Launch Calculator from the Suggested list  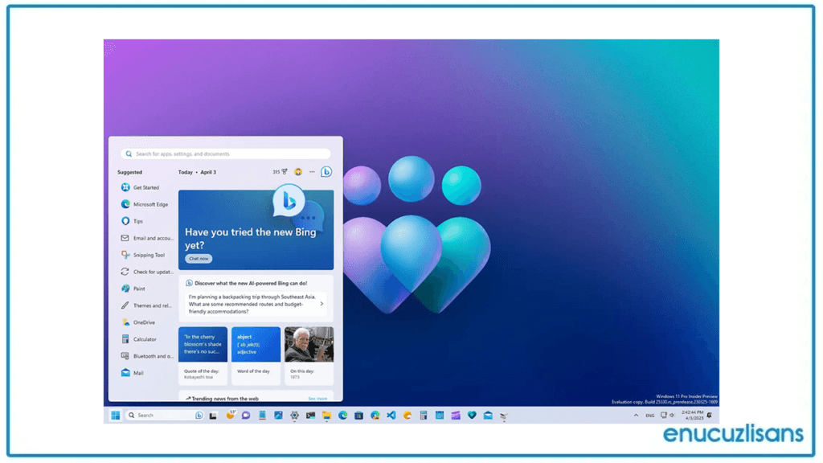(145, 339)
